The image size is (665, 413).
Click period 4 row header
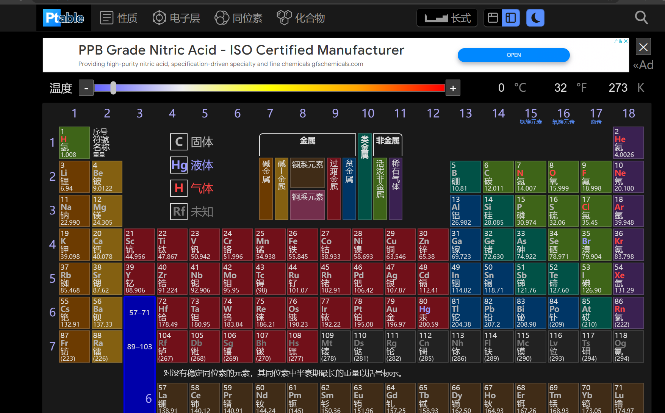[52, 244]
